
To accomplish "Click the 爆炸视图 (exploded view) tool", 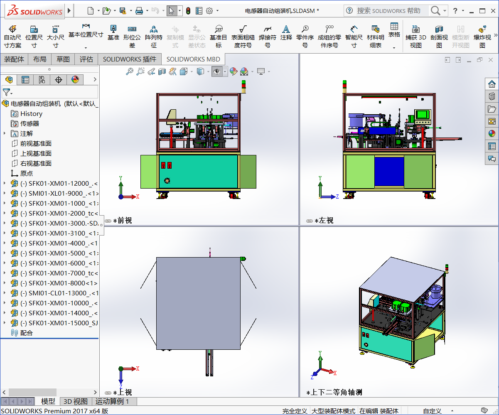I will pyautogui.click(x=482, y=36).
